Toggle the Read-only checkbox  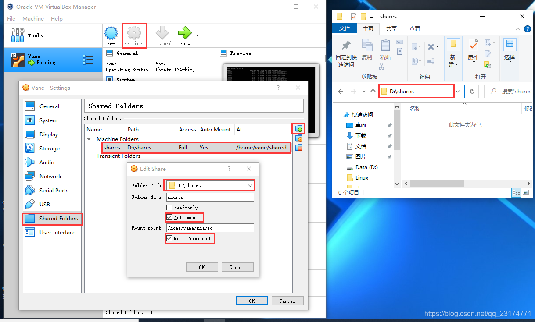click(x=169, y=208)
